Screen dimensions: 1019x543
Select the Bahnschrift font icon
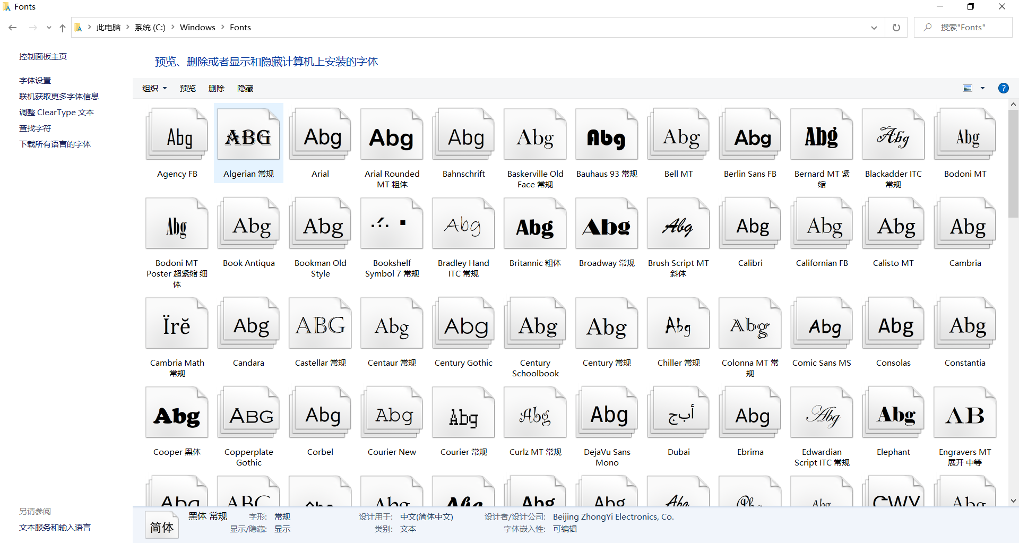[x=463, y=134]
